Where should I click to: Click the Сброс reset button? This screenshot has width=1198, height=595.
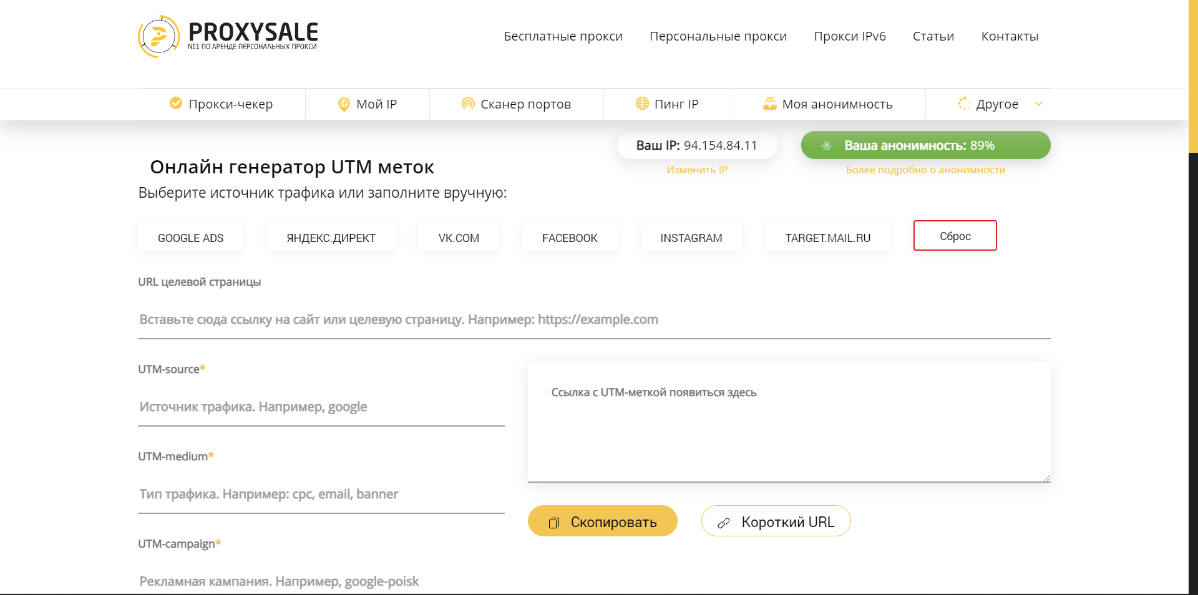[955, 236]
